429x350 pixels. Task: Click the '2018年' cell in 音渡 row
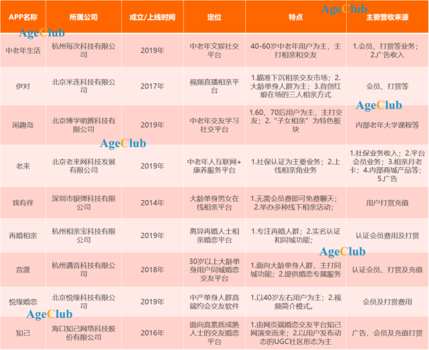(x=153, y=270)
